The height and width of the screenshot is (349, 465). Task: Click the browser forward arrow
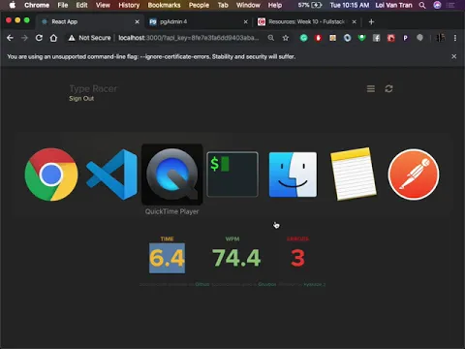point(24,38)
